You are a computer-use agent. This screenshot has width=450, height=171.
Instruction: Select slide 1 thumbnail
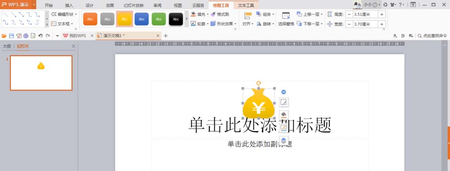41,73
